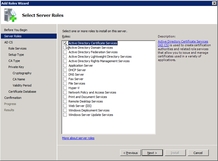
Task: Enable File Services role checkbox
Action: point(65,83)
